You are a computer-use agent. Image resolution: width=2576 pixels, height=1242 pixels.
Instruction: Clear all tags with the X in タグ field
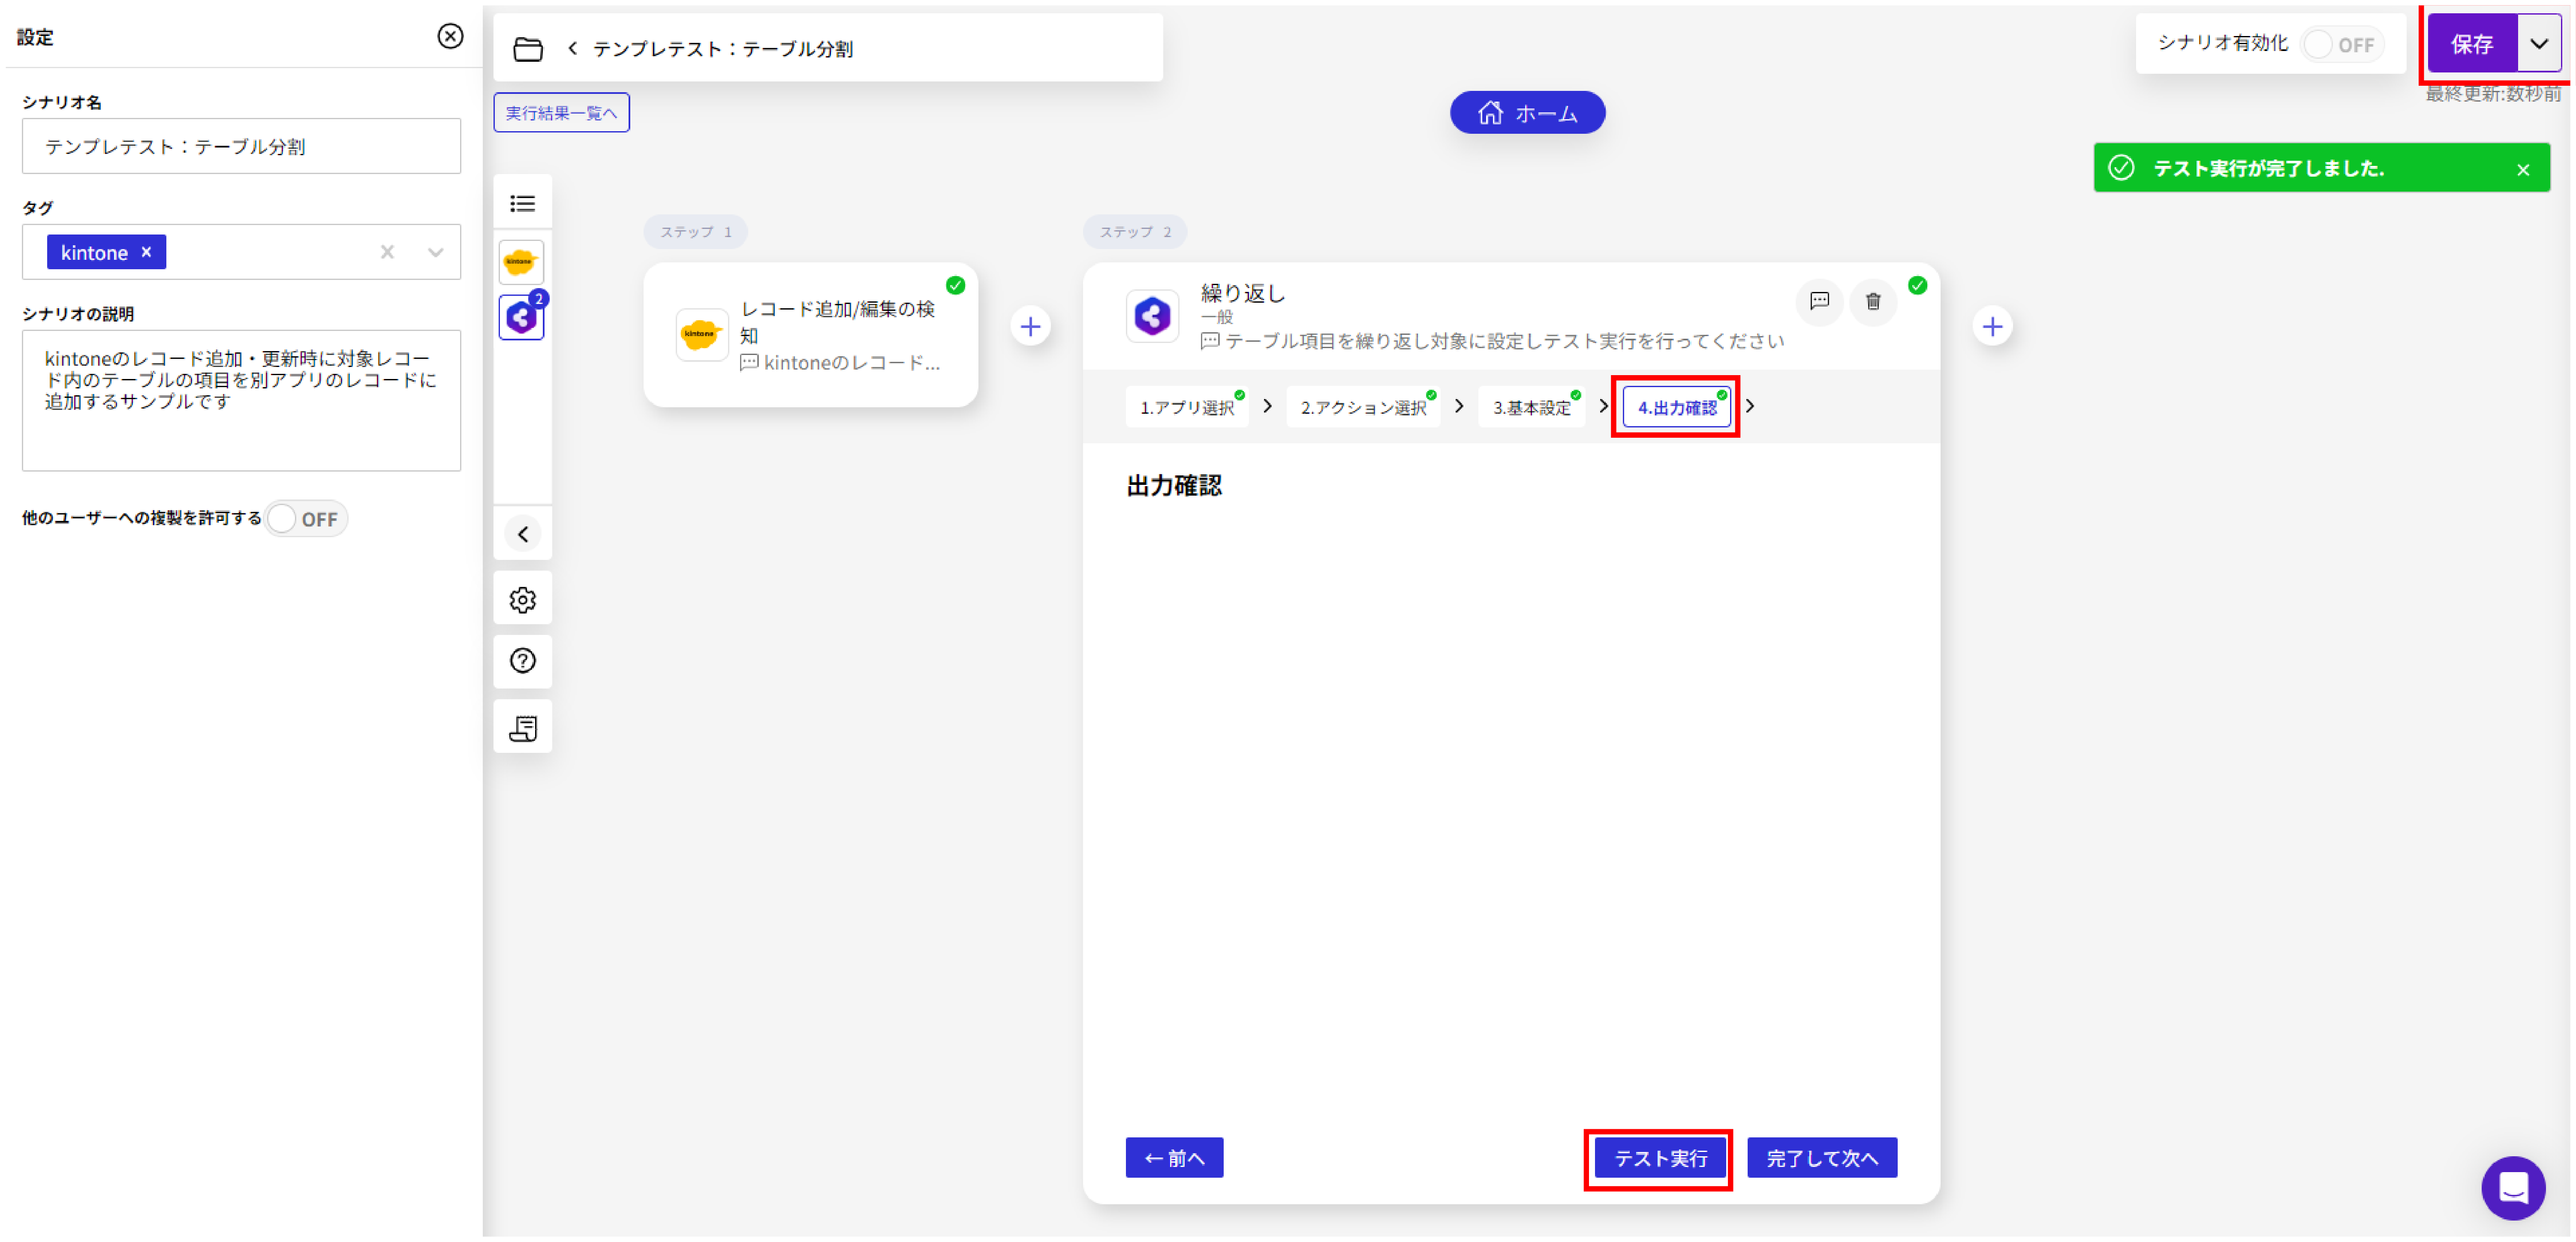click(x=387, y=252)
